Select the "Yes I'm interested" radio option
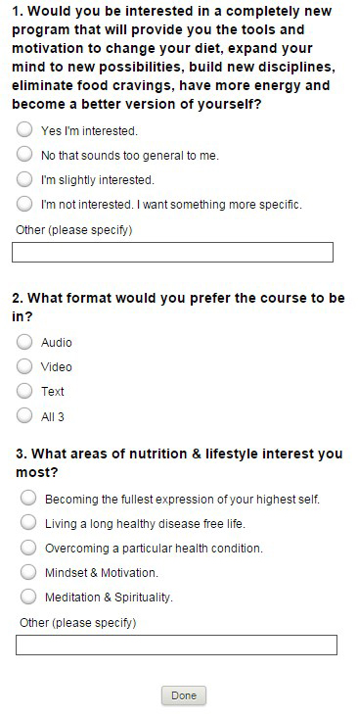The height and width of the screenshot is (718, 358). coord(24,130)
